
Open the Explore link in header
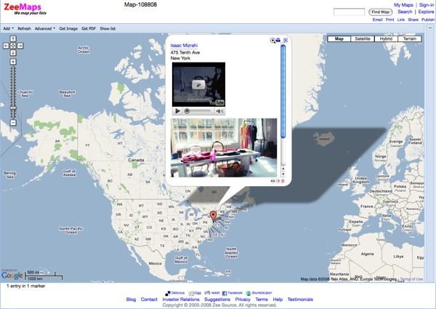tap(426, 12)
